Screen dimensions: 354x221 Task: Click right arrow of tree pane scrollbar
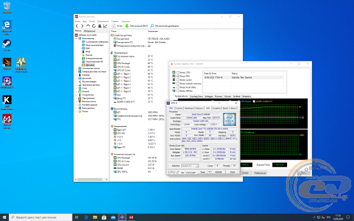click(106, 180)
